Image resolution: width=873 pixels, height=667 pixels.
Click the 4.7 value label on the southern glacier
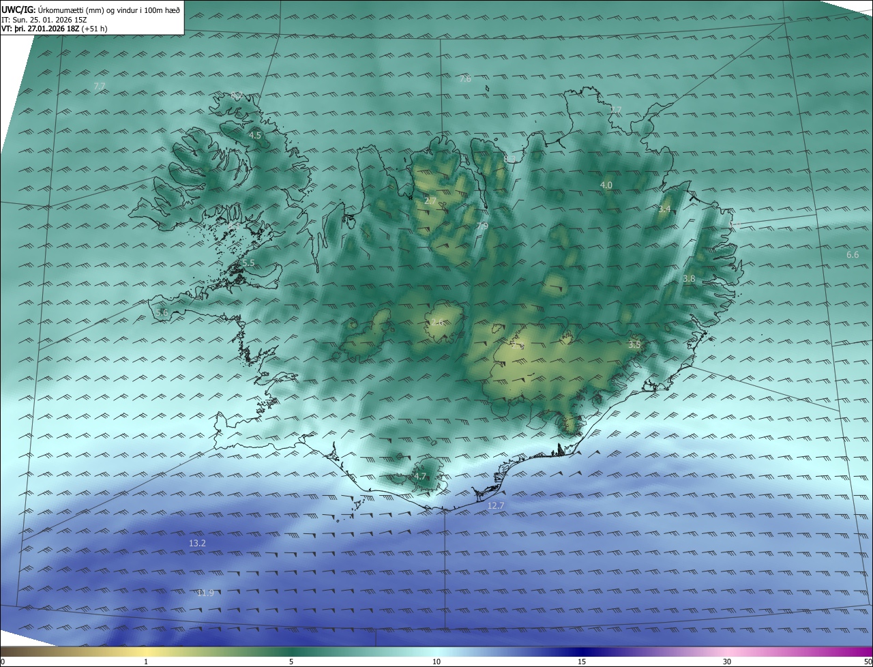(x=420, y=477)
